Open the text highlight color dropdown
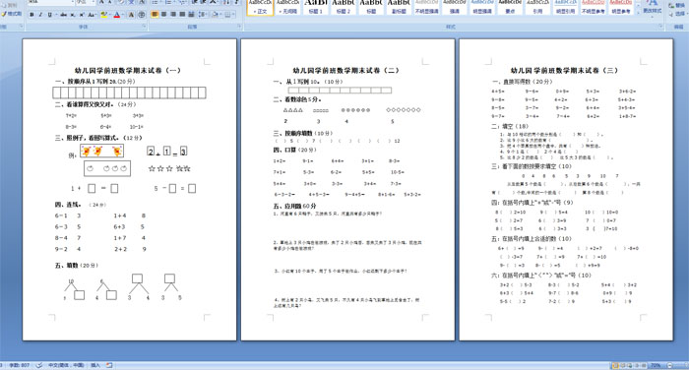This screenshot has height=370, width=689. pyautogui.click(x=109, y=15)
